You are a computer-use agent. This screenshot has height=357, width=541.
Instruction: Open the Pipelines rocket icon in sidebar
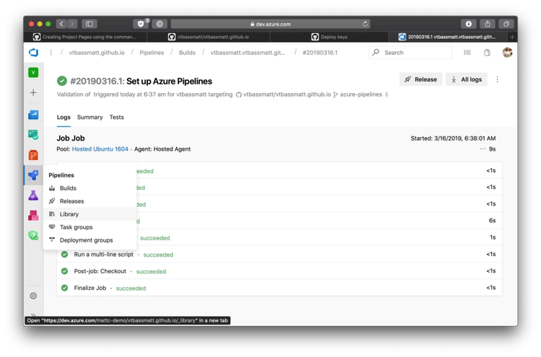(x=33, y=175)
